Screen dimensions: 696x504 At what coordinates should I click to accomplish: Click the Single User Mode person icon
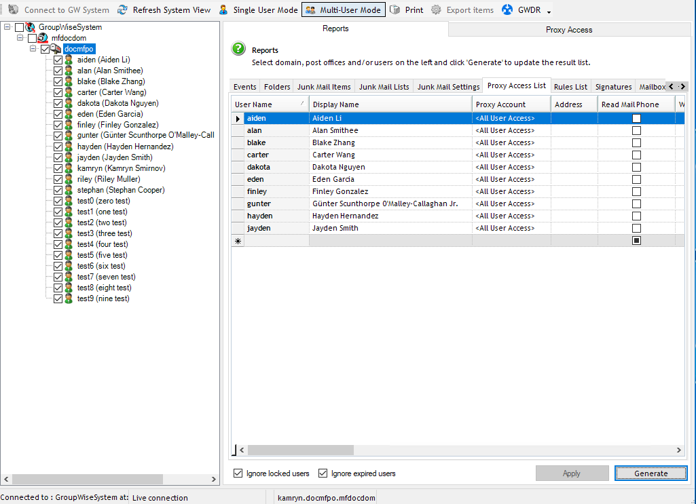tap(223, 9)
